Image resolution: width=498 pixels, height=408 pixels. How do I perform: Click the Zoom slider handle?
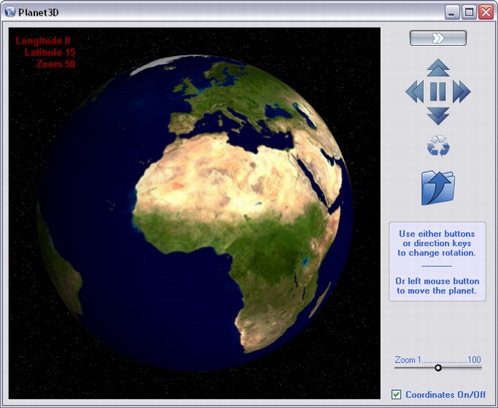[438, 368]
